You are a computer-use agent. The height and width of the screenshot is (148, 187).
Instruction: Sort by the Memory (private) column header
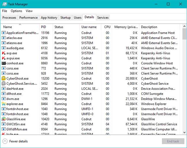pyautogui.click(x=126, y=27)
